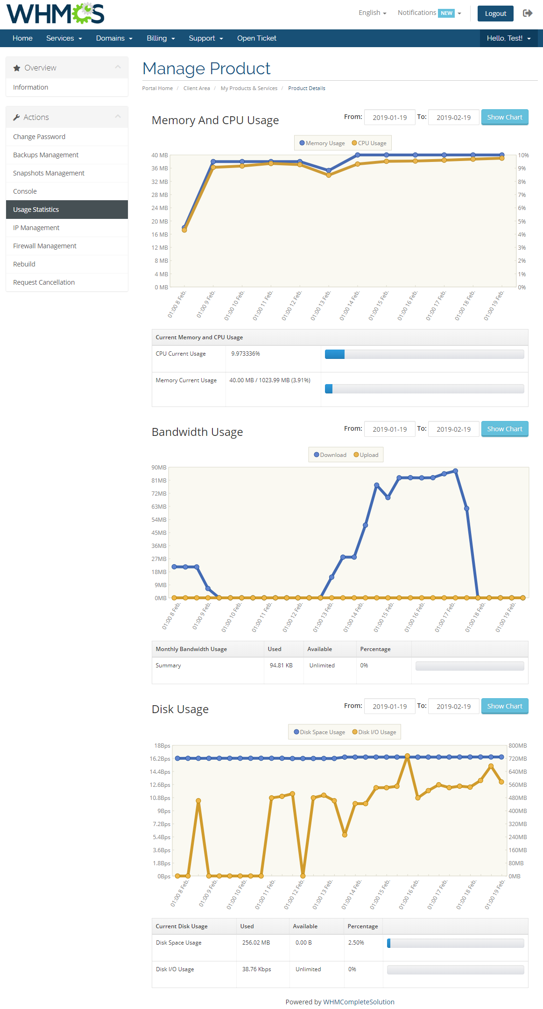This screenshot has height=1009, width=543.
Task: Click Bandwidth chart To date field
Action: click(454, 429)
